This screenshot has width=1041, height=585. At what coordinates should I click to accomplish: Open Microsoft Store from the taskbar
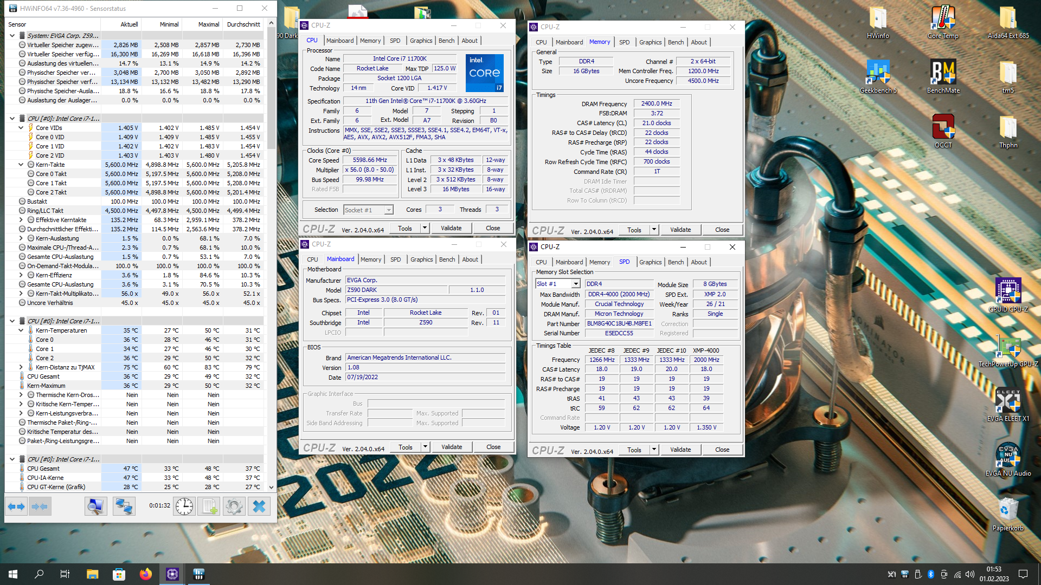click(119, 574)
